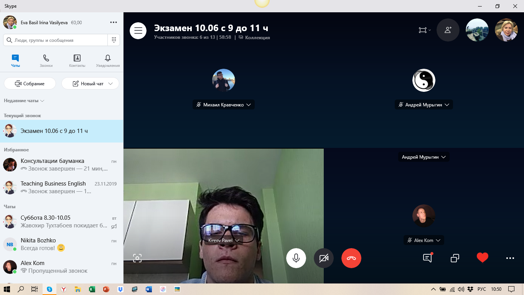Open the Новый чат dropdown
This screenshot has height=295, width=524.
pos(111,83)
